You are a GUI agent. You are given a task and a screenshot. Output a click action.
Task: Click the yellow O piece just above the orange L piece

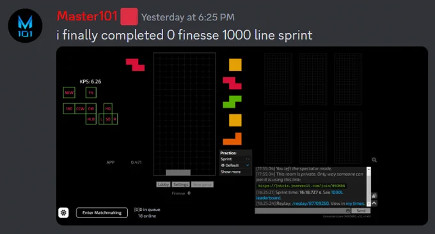[235, 121]
